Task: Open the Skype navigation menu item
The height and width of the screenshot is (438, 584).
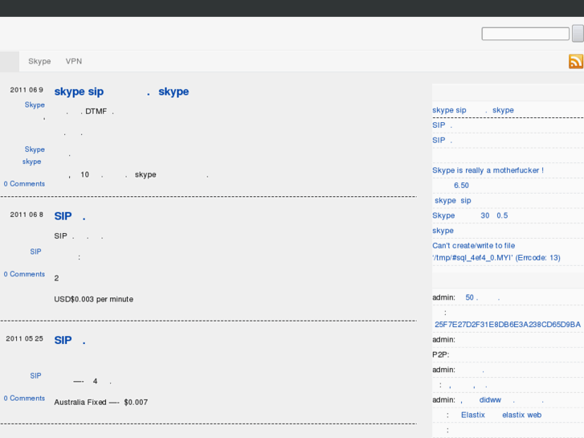Action: click(x=39, y=61)
